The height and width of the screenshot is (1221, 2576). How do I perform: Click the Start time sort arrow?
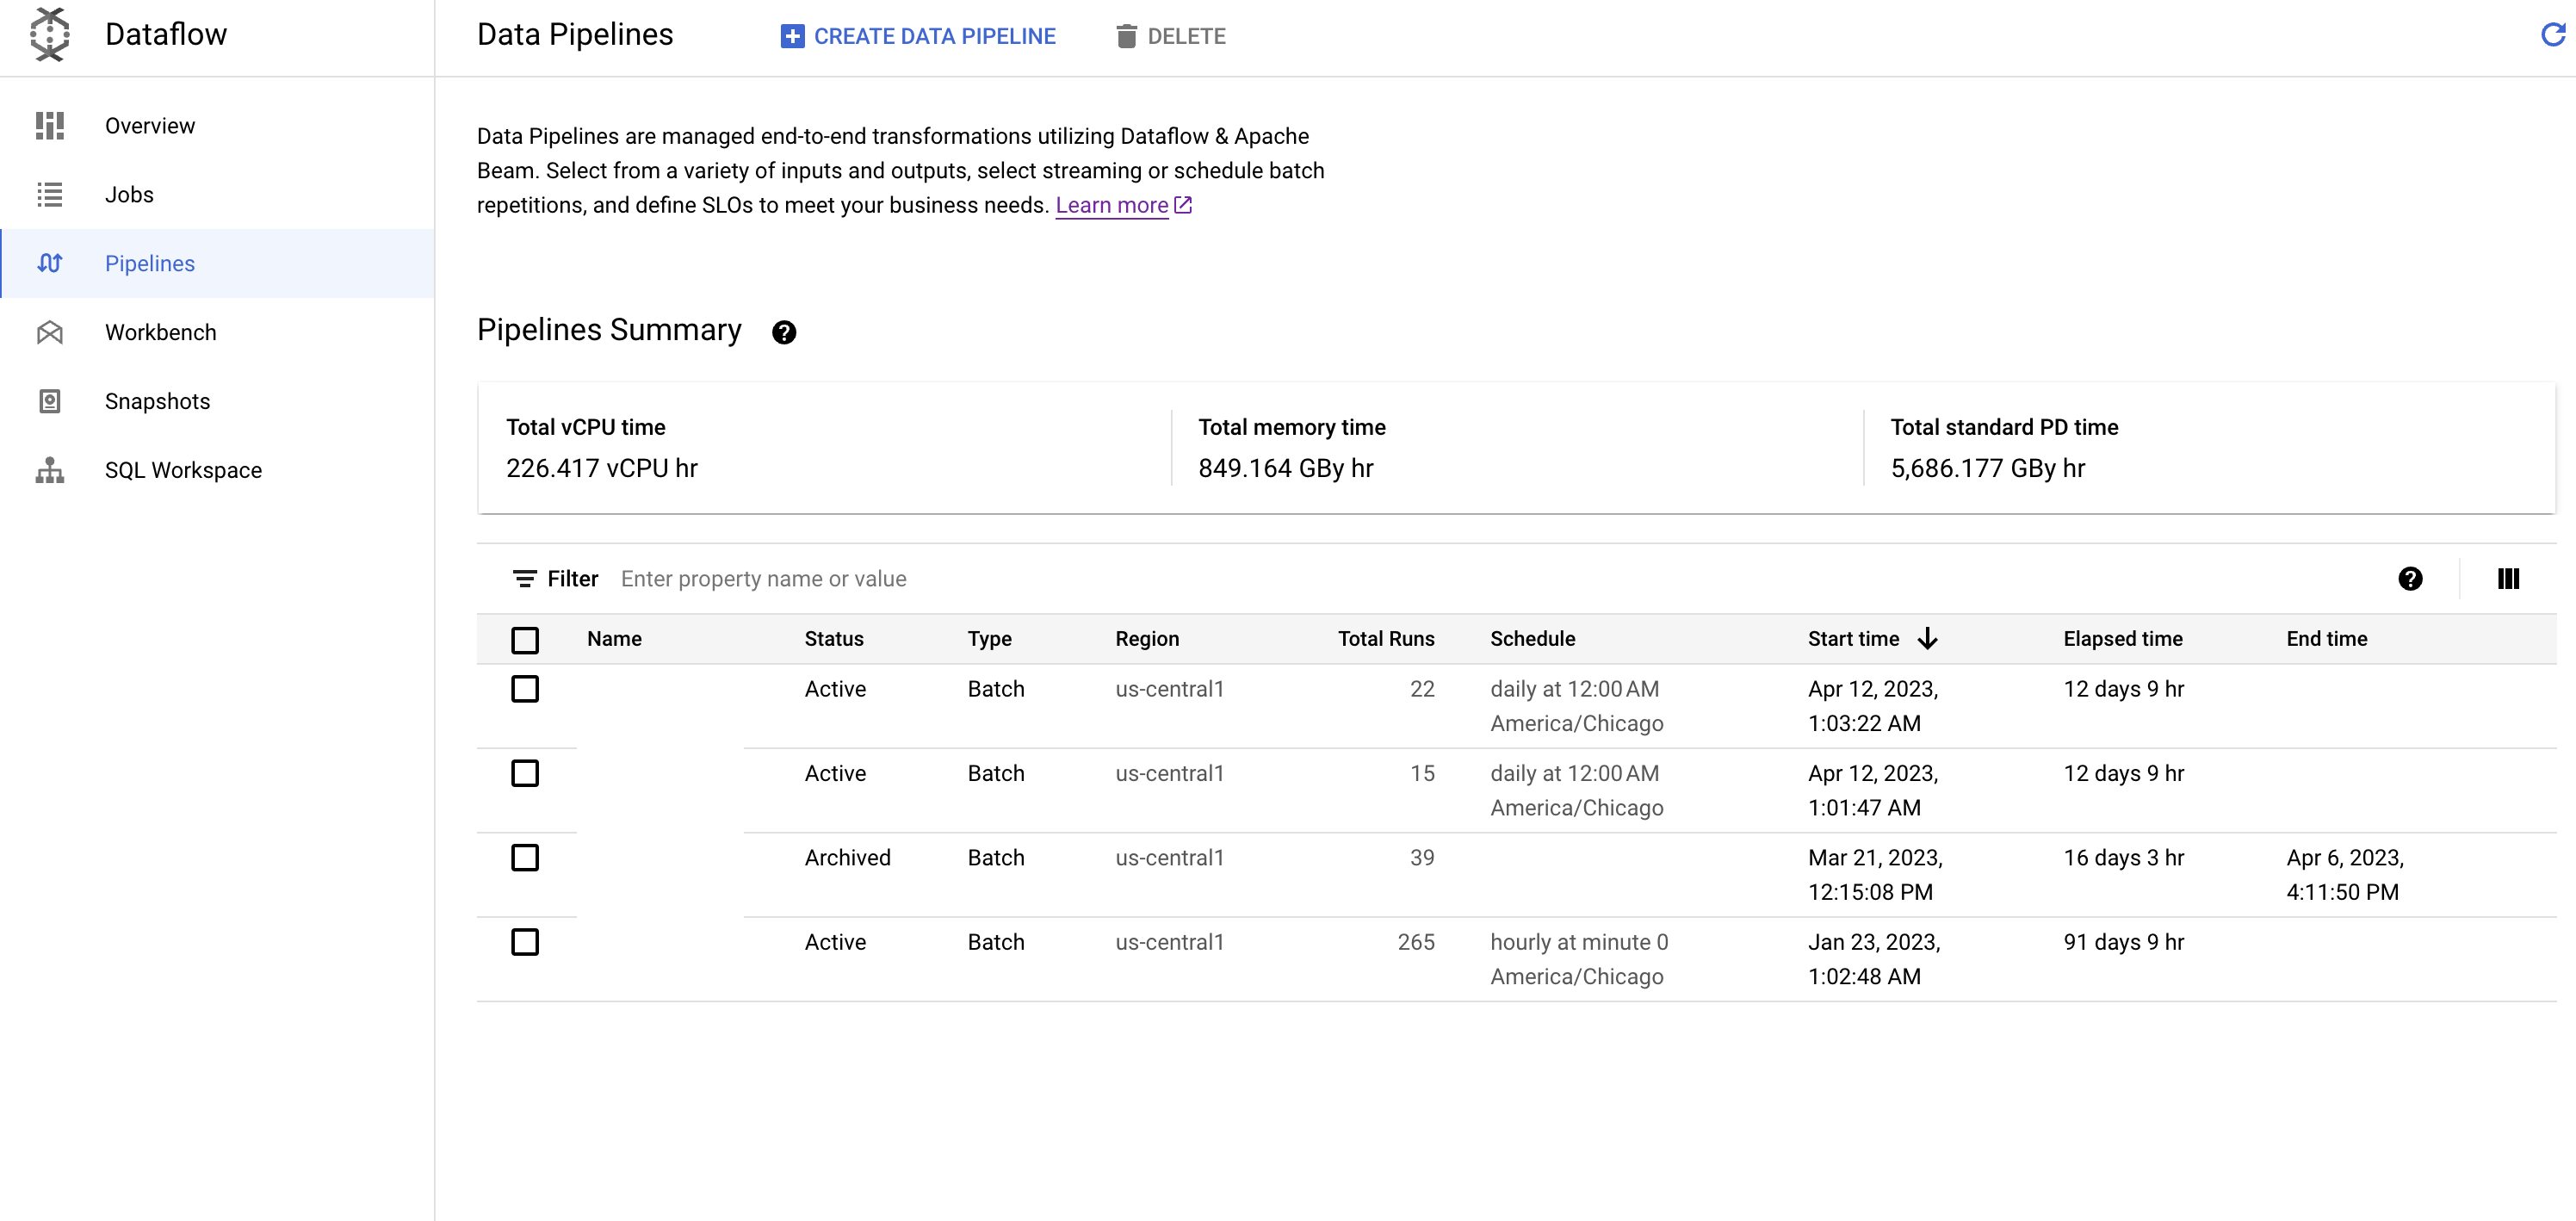point(1928,639)
